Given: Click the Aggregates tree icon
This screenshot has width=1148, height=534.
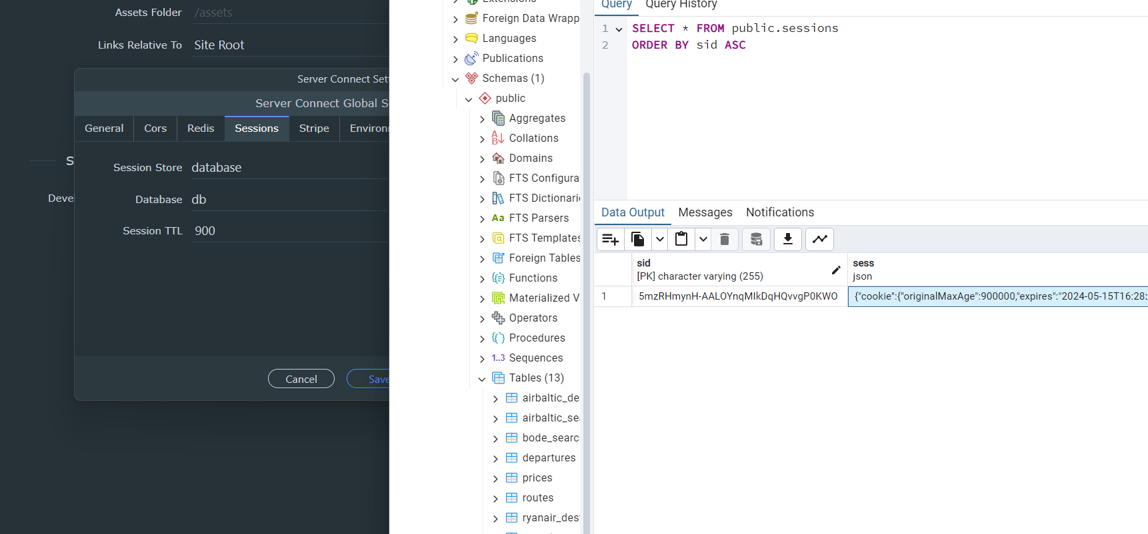Looking at the screenshot, I should click(498, 118).
